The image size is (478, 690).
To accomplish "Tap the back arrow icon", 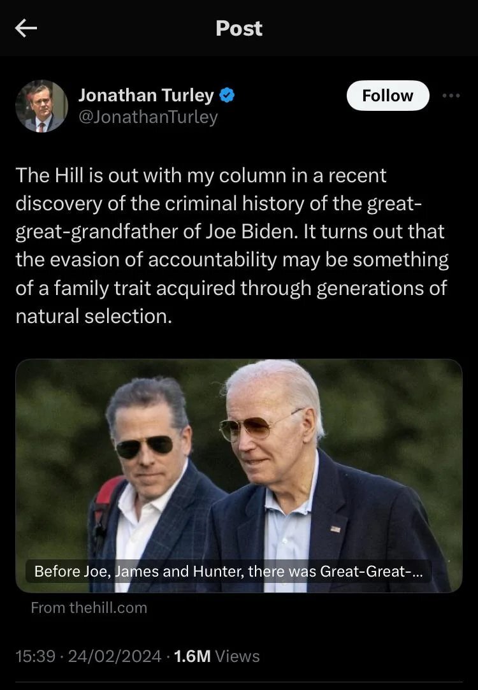I will point(26,28).
